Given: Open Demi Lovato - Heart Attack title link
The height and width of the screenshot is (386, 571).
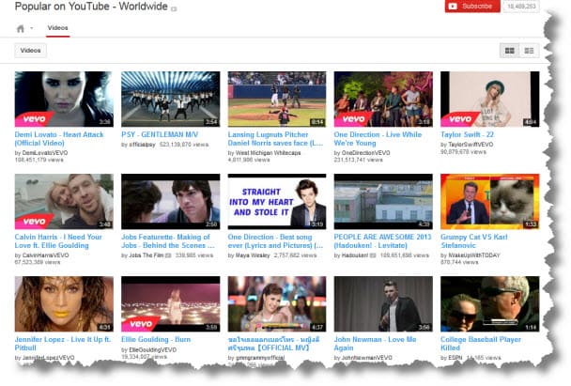Looking at the screenshot, I should click(59, 139).
